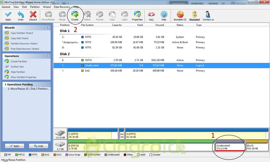Click the 3.7 GB disk icon
270x162 pixels.
tap(60, 145)
